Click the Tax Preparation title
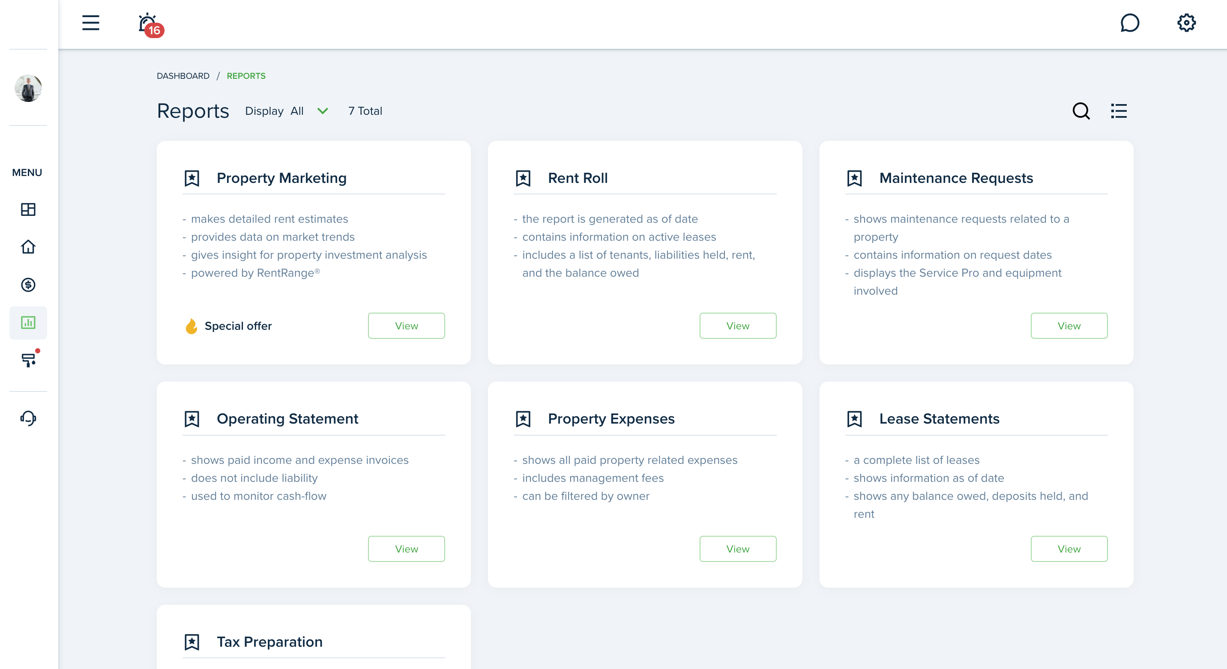This screenshot has width=1227, height=669. point(269,642)
